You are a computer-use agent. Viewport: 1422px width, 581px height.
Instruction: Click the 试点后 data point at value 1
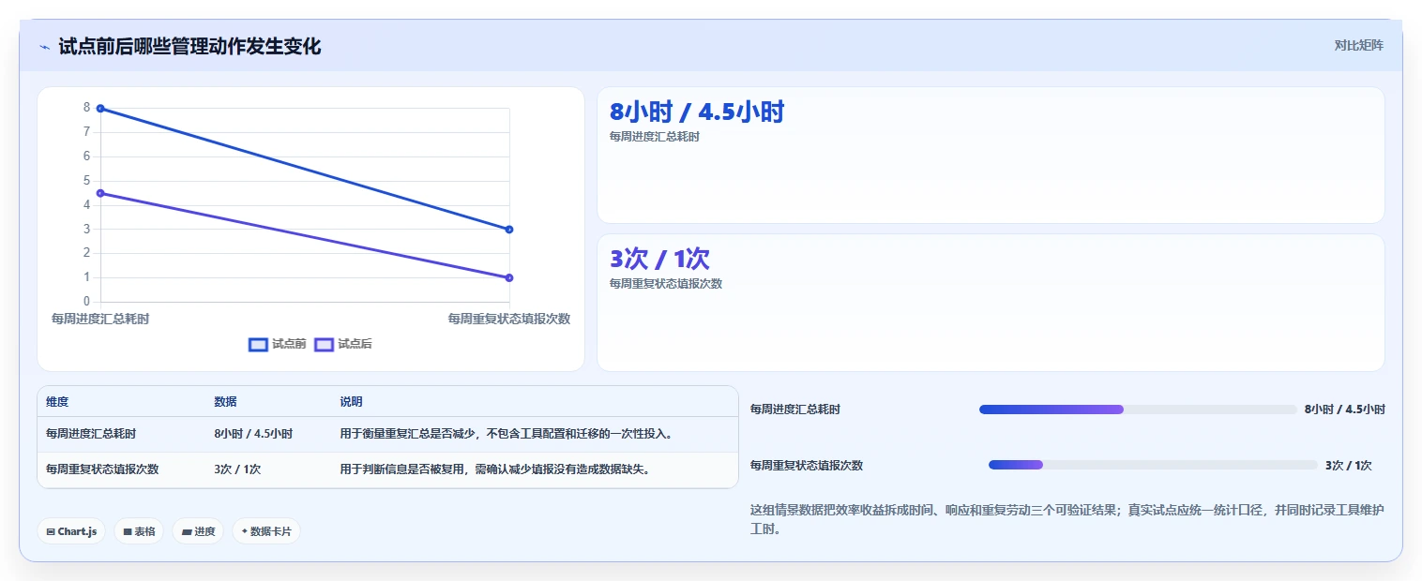[x=509, y=277]
